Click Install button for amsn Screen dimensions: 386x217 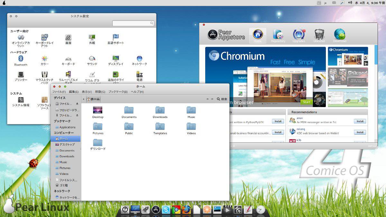point(360,121)
